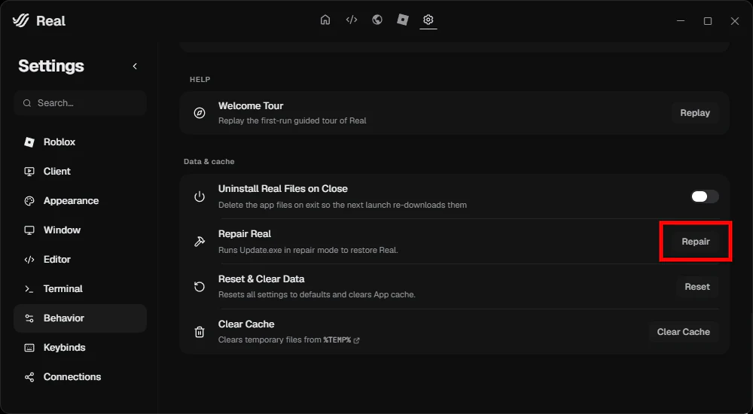Click the magnifier icon in the search box
This screenshot has height=414, width=753.
[27, 103]
